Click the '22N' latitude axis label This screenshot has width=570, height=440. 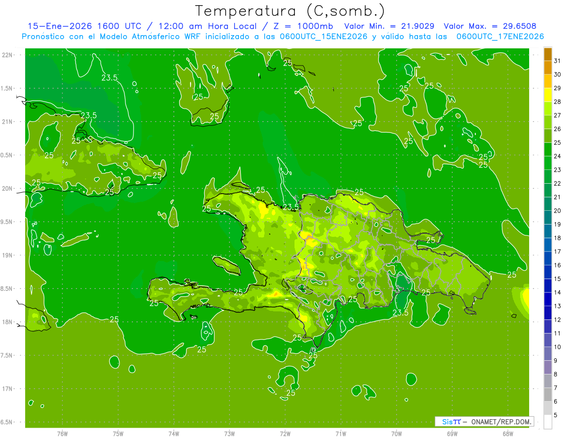(x=8, y=55)
